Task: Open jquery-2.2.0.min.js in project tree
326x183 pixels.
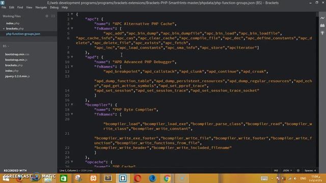Action: click(17, 76)
